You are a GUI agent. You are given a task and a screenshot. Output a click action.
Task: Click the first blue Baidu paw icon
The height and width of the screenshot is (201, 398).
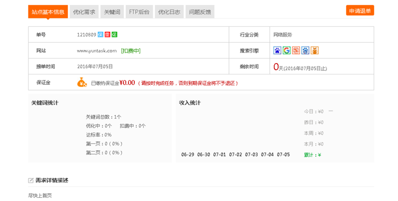click(277, 50)
